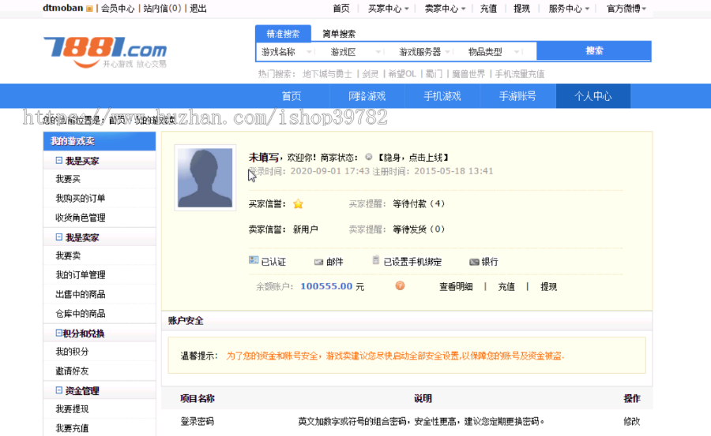The width and height of the screenshot is (711, 436).
Task: Click the phone binding icon
Action: tap(376, 261)
